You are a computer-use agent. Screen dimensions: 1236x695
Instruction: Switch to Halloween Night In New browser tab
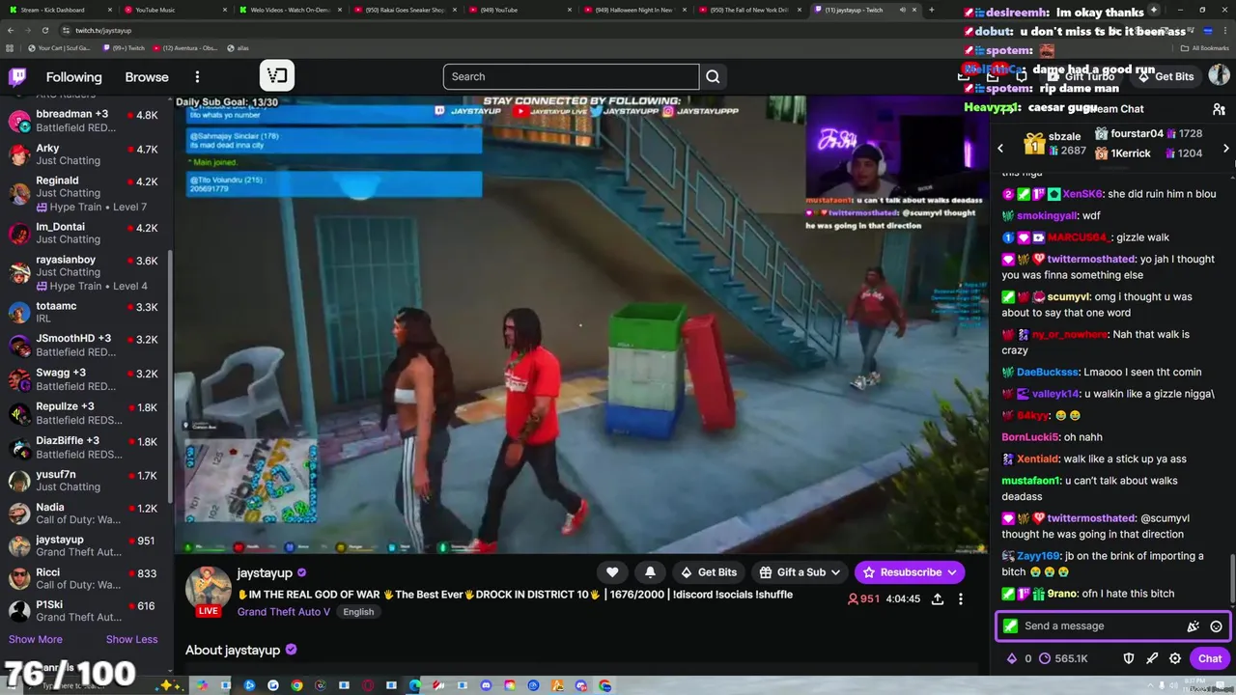tap(633, 10)
